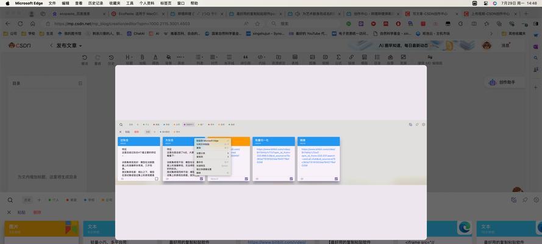Uncheck the 欠拟合 card checkbox in preview
The width and height of the screenshot is (542, 244).
tap(202, 179)
